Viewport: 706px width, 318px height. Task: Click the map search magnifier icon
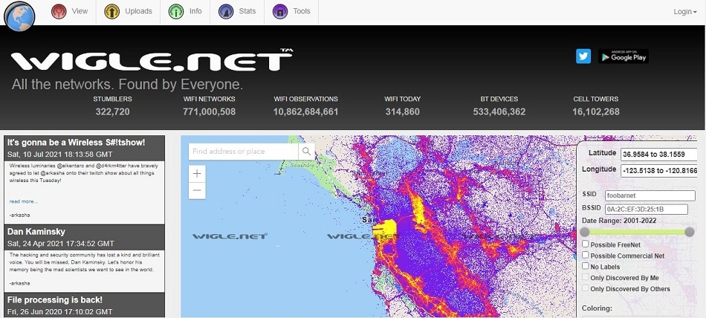[x=307, y=152]
